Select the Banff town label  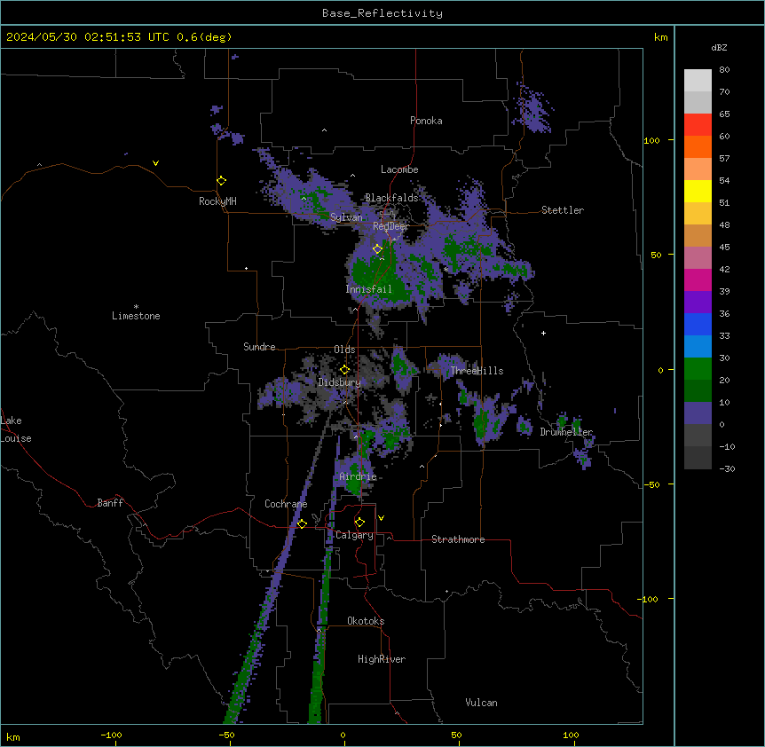pos(110,503)
